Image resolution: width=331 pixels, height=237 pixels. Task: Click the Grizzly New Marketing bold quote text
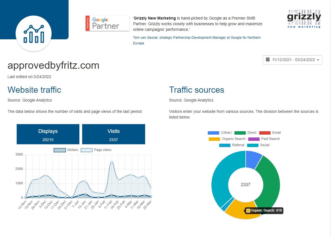(155, 18)
